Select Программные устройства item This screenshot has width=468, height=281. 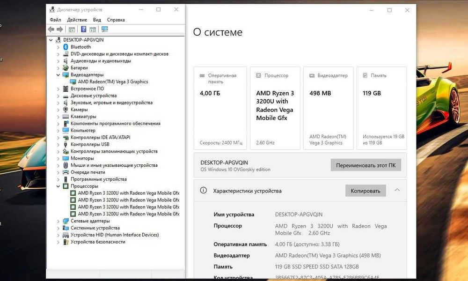(x=98, y=179)
